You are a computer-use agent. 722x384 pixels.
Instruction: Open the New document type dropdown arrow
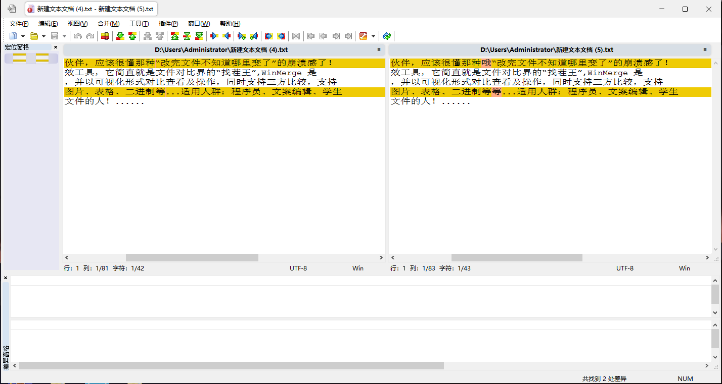pos(23,36)
